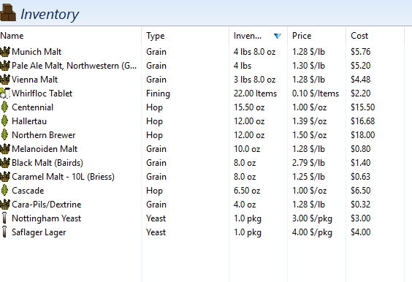Select the Melanoiden Malt entry
412x282 pixels.
coord(45,149)
